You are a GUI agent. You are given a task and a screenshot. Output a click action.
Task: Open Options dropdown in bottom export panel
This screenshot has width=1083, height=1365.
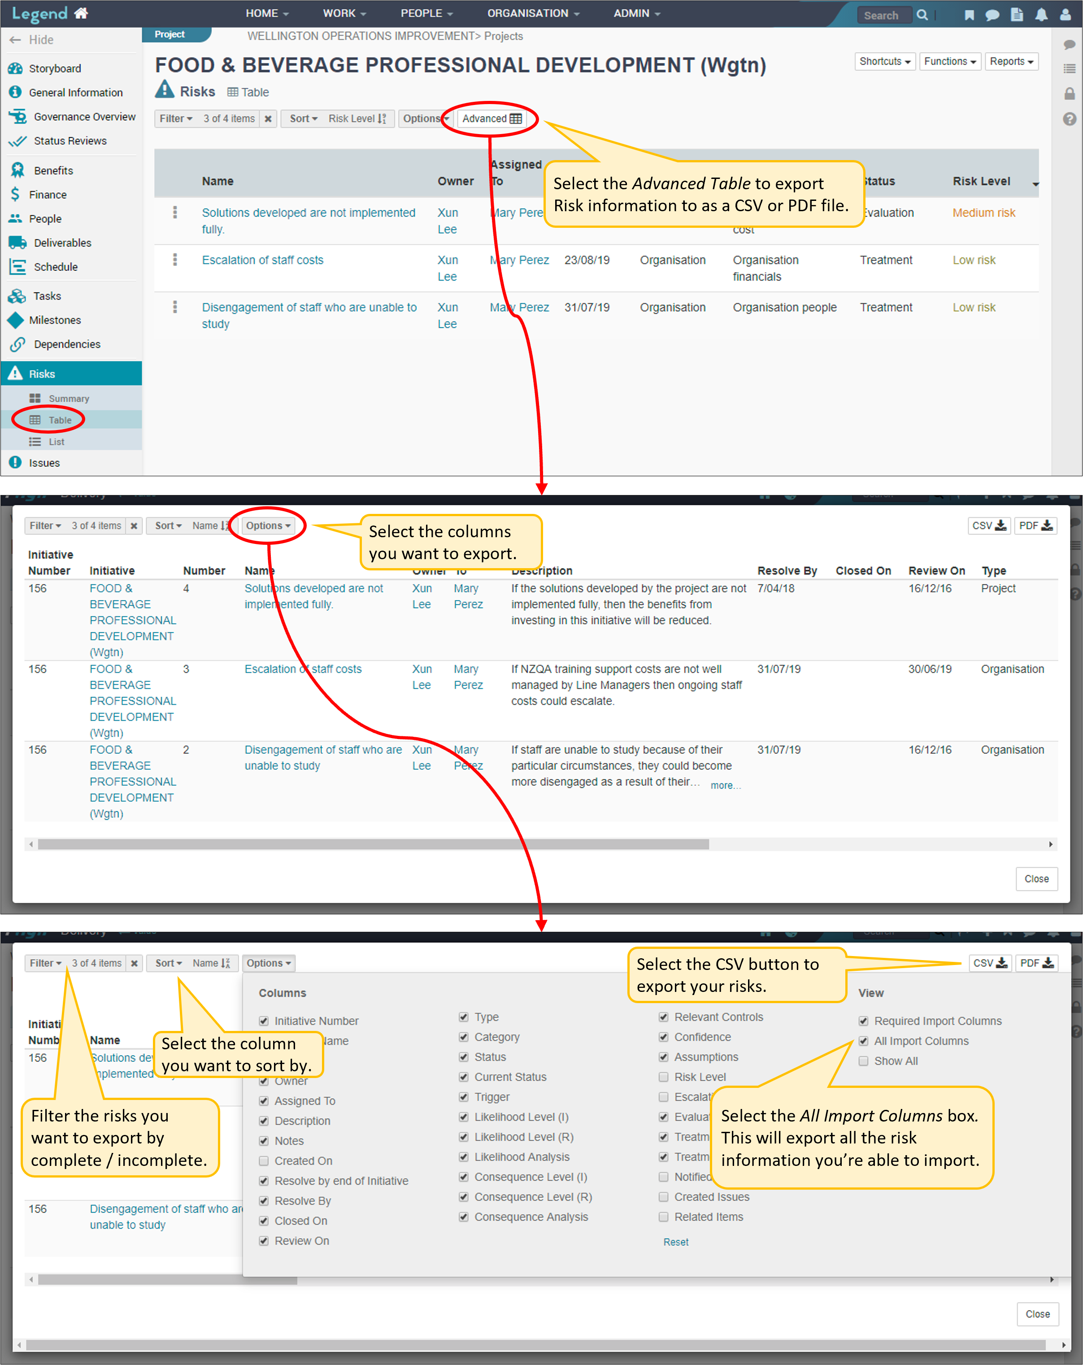[269, 963]
